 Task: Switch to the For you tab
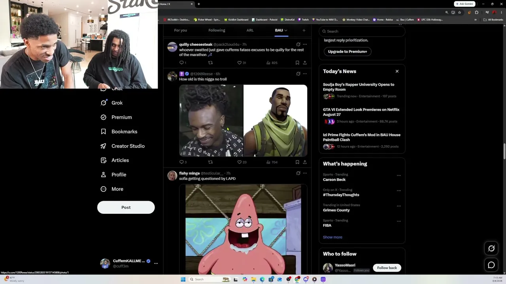click(181, 30)
